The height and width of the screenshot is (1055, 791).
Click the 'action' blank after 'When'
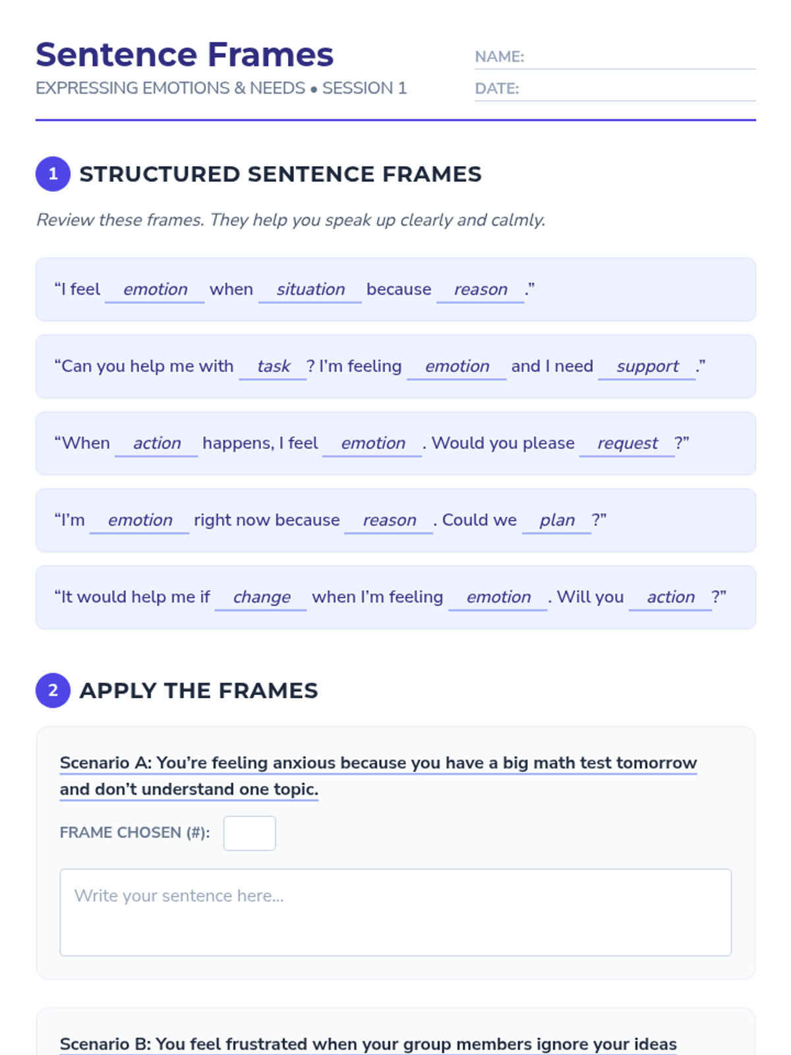156,444
